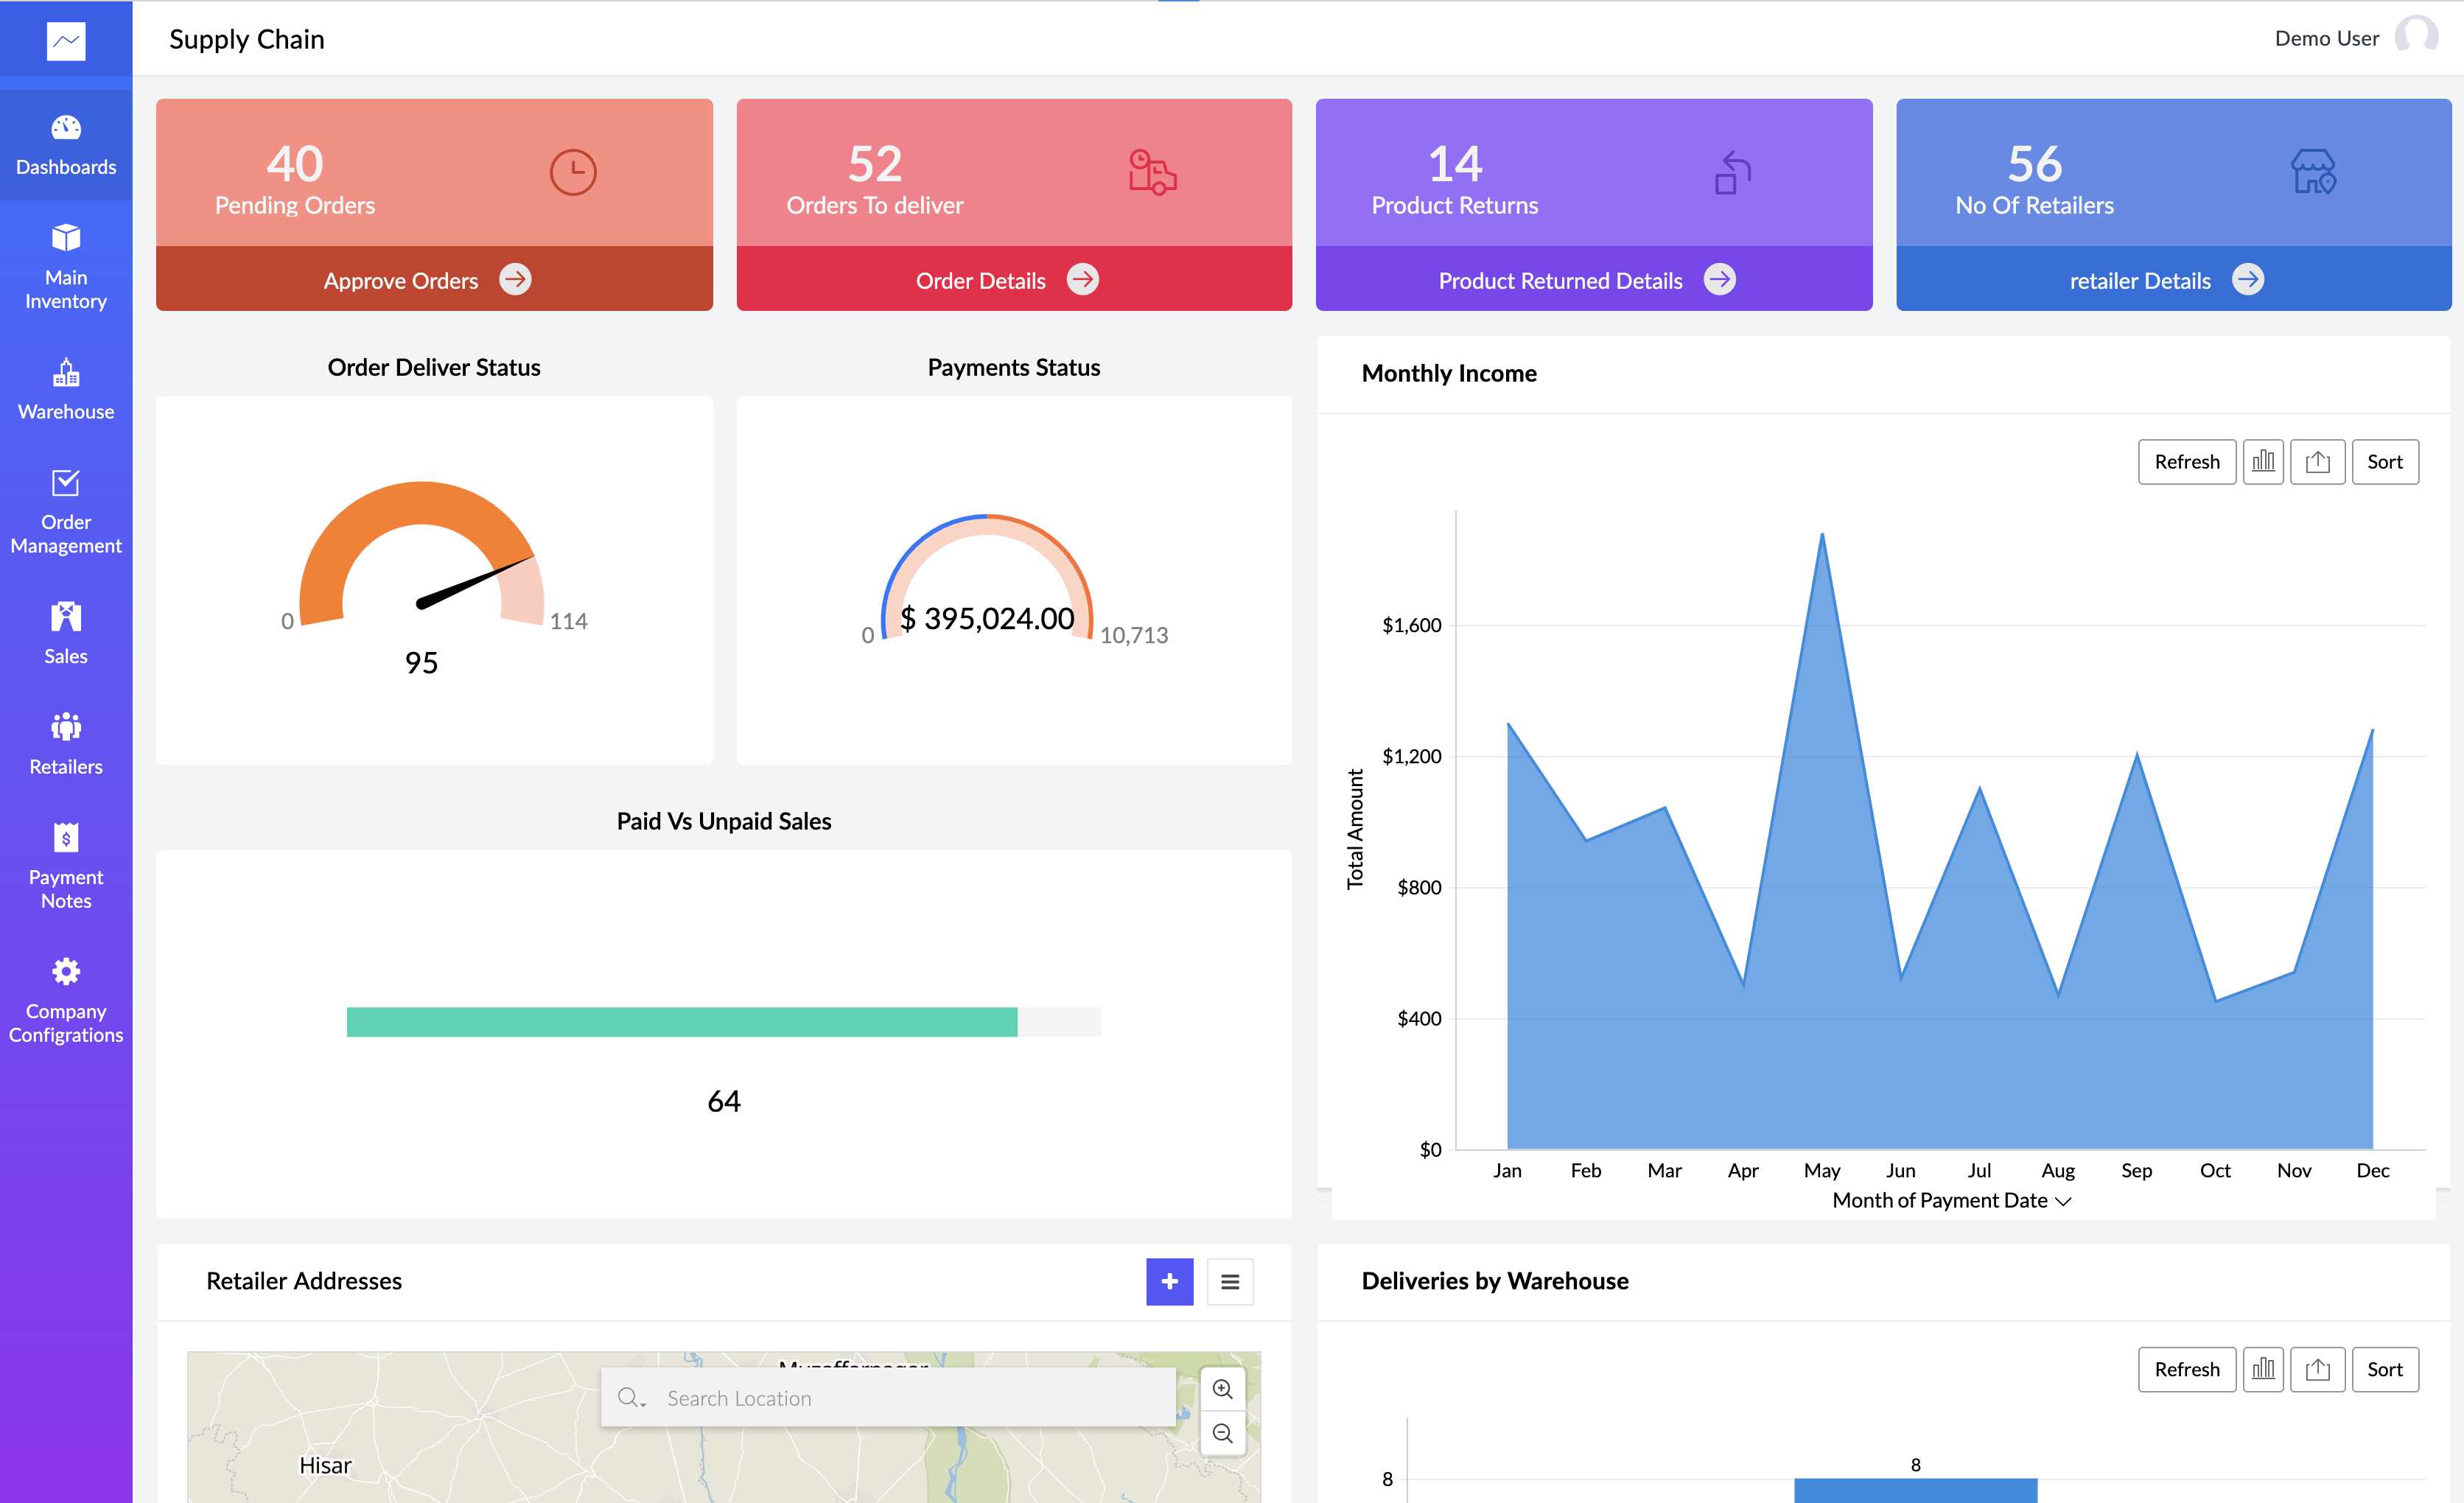This screenshot has width=2464, height=1503.
Task: Open Company Configurations gear icon
Action: pos(66,971)
